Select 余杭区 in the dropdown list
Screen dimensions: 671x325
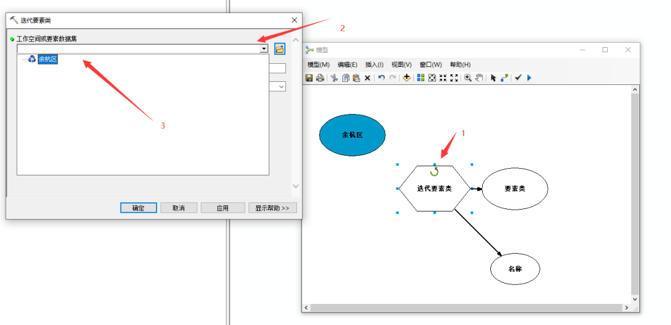click(x=47, y=60)
